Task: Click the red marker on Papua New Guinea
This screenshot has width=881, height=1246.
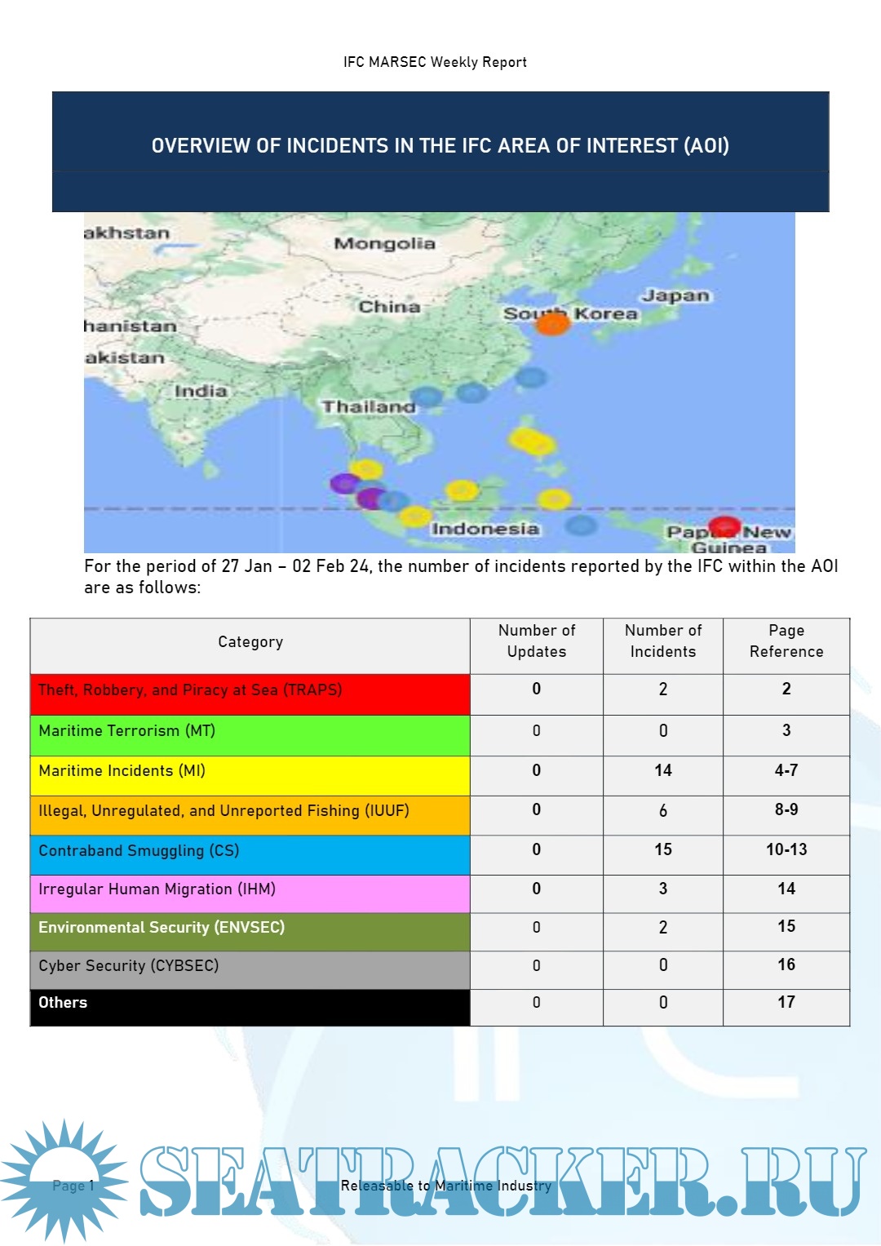Action: pos(724,526)
